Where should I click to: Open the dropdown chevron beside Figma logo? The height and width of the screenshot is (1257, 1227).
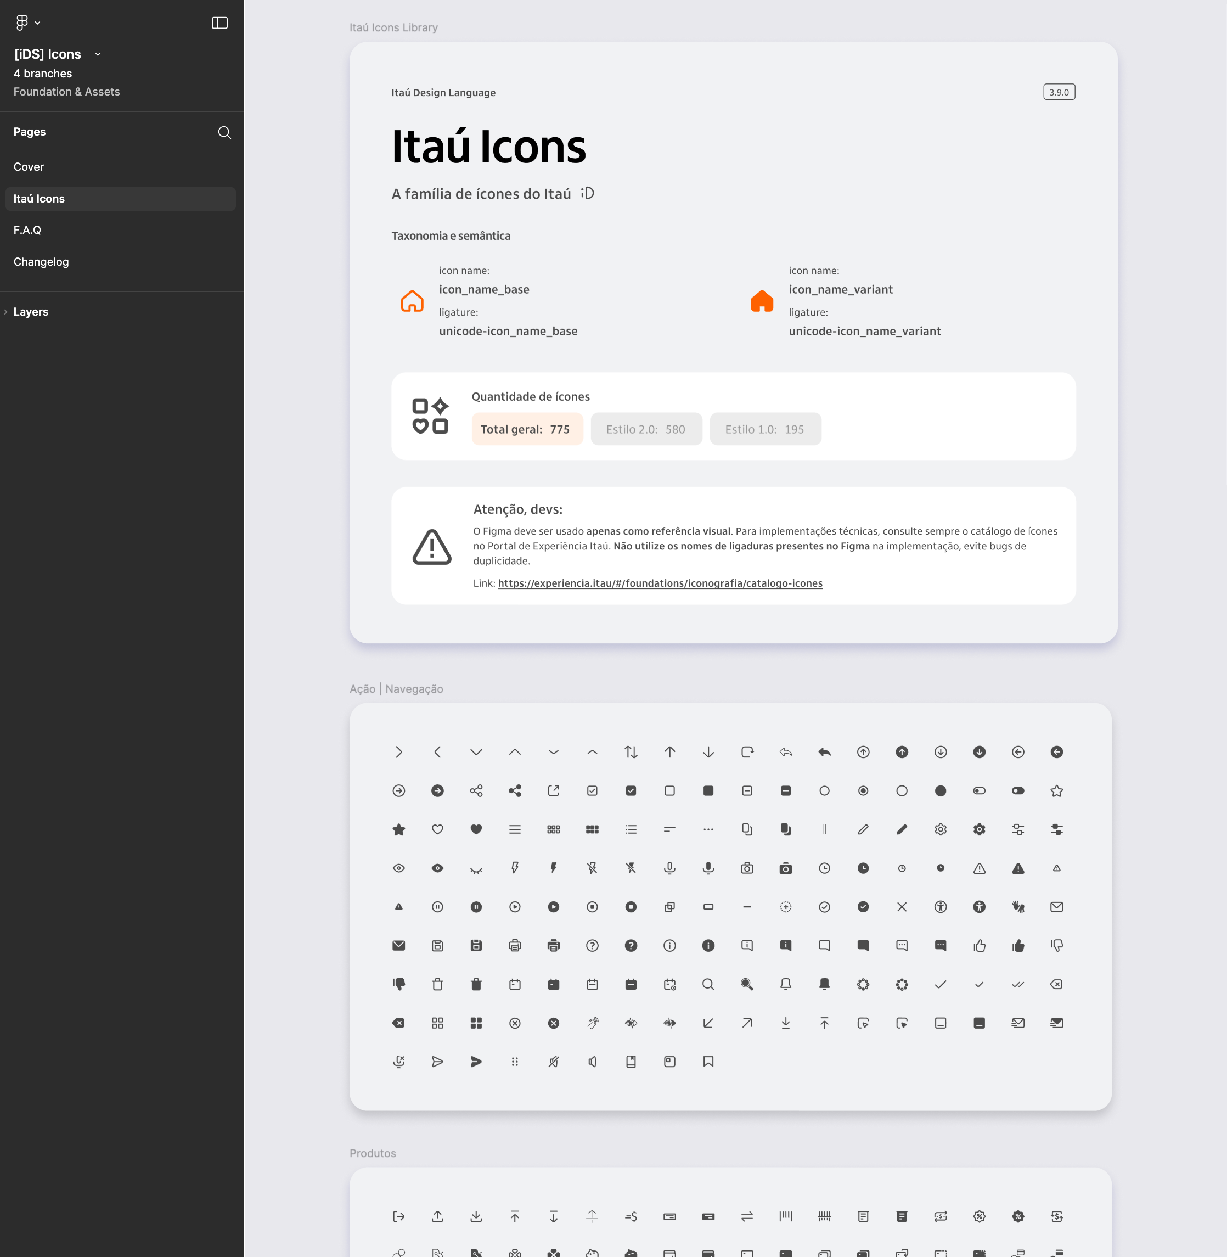coord(38,23)
